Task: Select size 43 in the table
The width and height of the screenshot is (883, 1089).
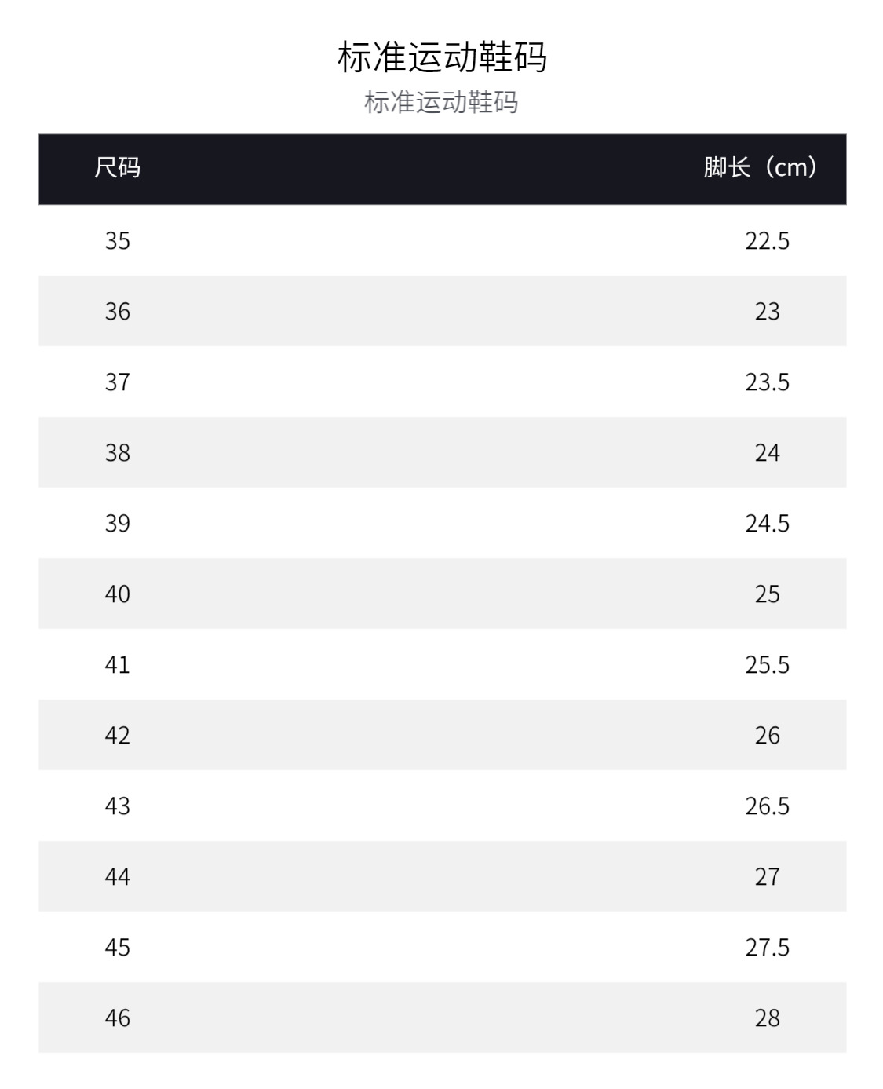Action: (118, 806)
